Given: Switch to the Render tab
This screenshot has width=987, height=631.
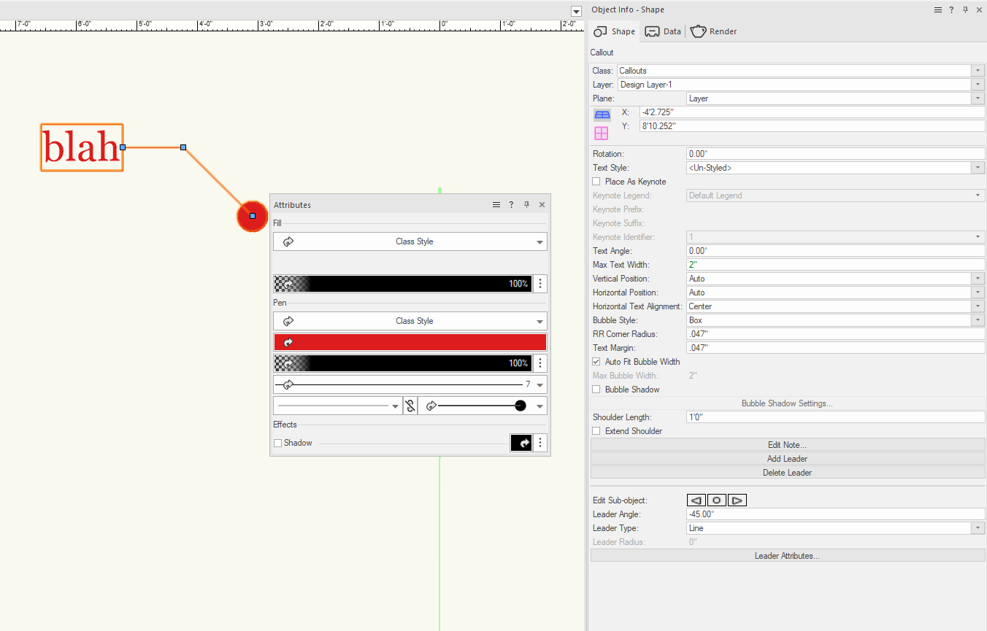Looking at the screenshot, I should point(713,31).
